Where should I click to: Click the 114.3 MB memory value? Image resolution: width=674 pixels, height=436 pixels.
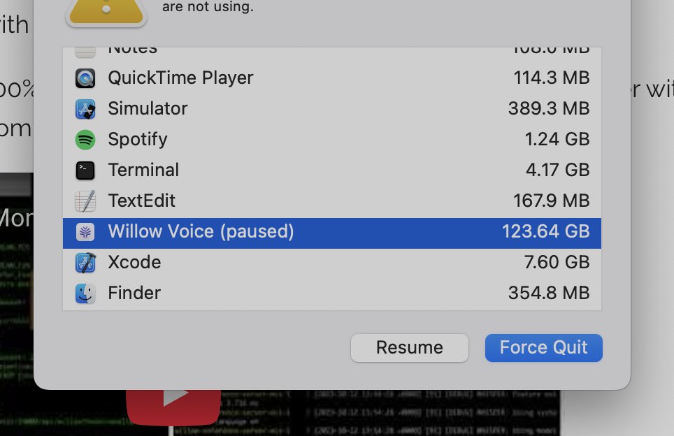point(552,78)
